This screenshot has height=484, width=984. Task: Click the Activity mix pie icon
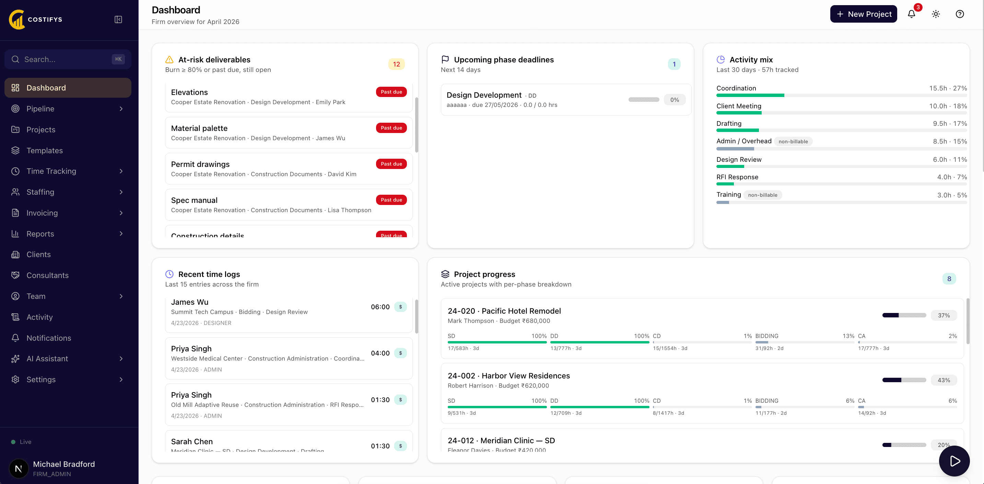(721, 60)
